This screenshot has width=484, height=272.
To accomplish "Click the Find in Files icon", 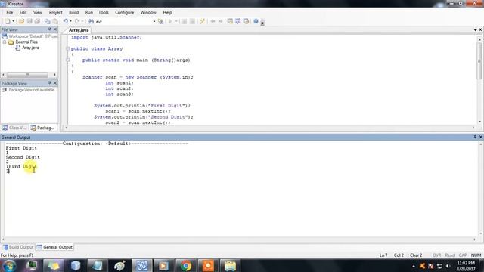I will coord(160,21).
